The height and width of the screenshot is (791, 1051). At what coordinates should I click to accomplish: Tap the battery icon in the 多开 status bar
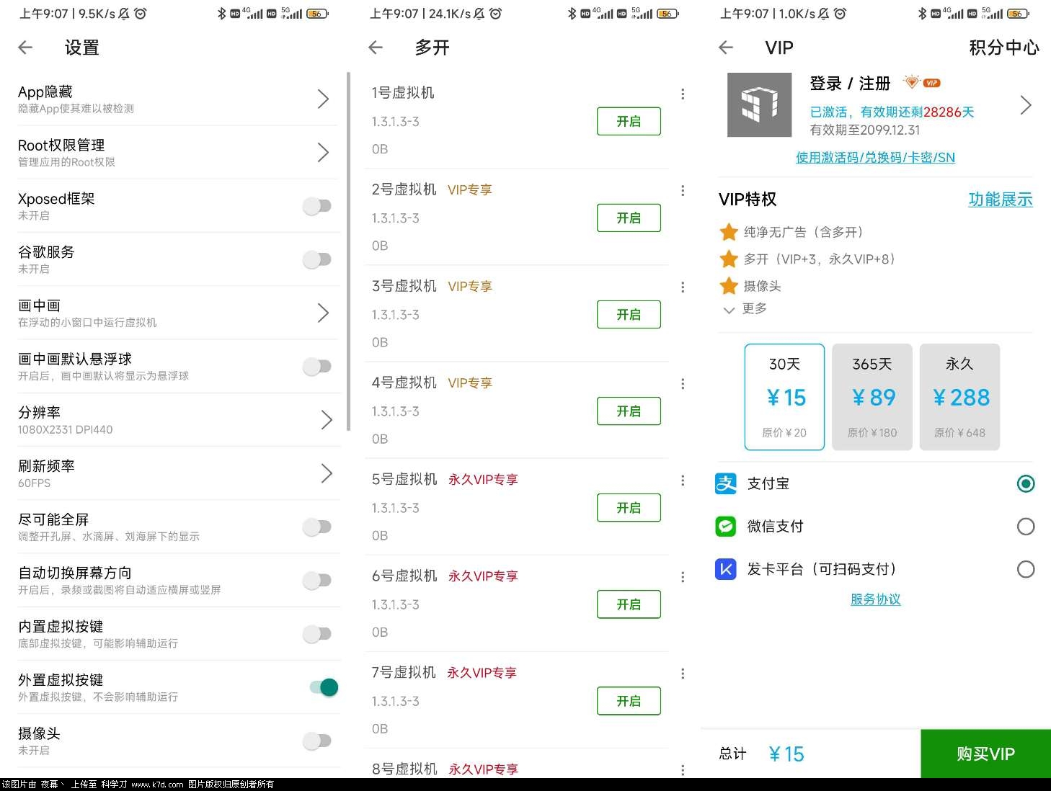click(x=668, y=13)
